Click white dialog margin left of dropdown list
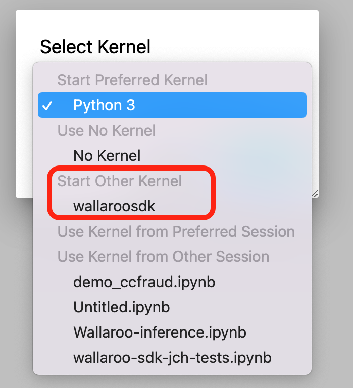 tap(24, 126)
